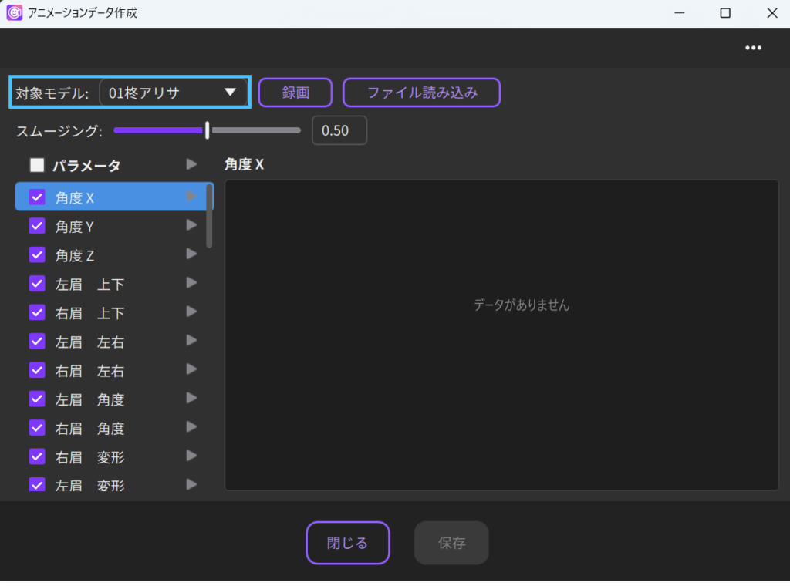Select the 左眉 左右 parameter row

pyautogui.click(x=108, y=342)
